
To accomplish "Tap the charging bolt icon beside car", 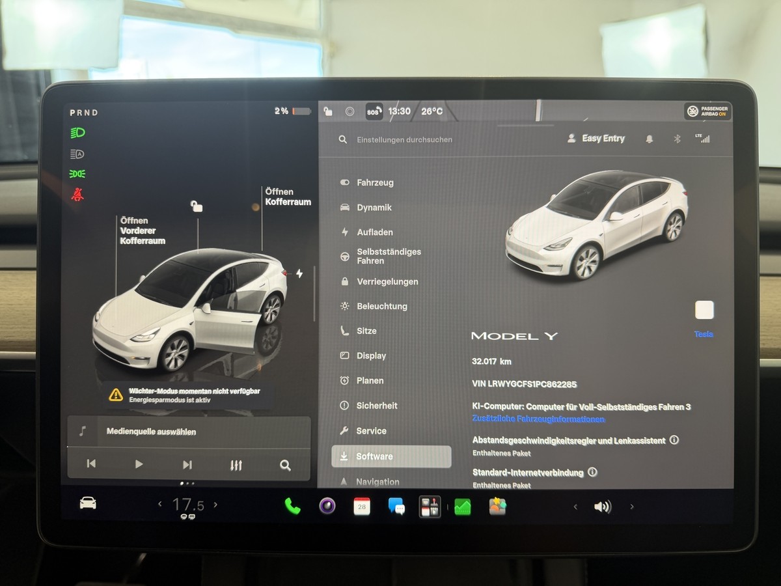I will tap(299, 273).
